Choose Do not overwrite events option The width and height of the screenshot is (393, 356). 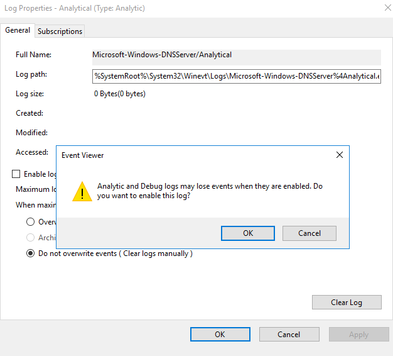tap(30, 253)
